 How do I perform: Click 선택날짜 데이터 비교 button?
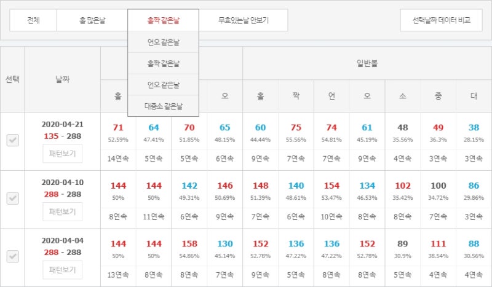click(x=442, y=20)
